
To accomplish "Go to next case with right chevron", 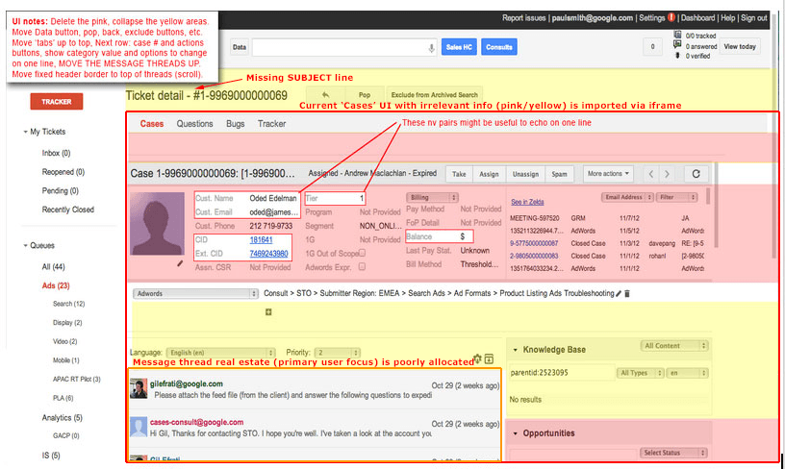I will (667, 174).
